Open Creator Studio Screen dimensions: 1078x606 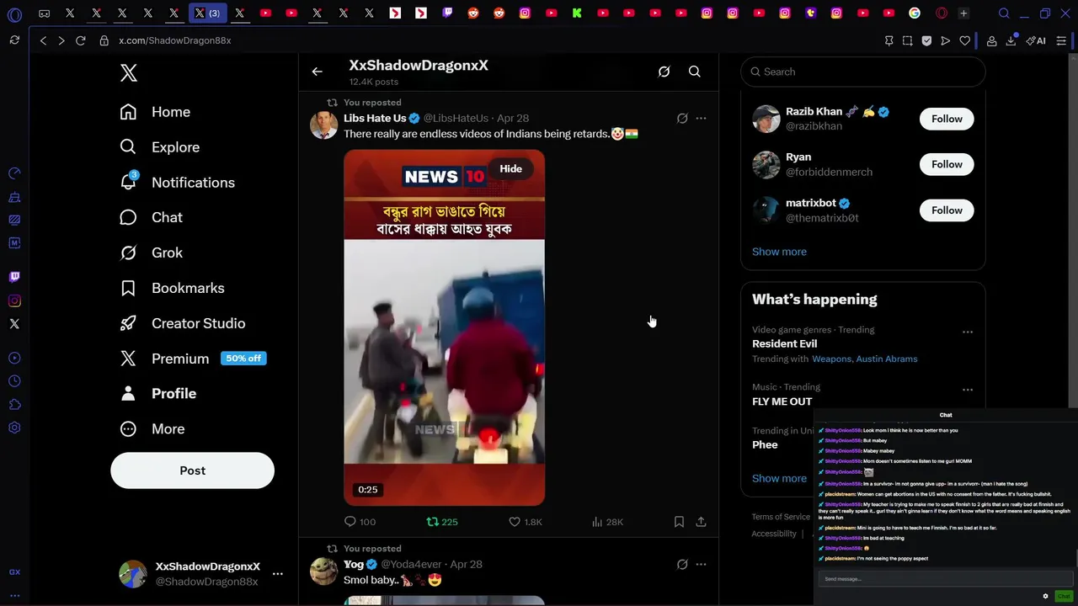tap(183, 323)
